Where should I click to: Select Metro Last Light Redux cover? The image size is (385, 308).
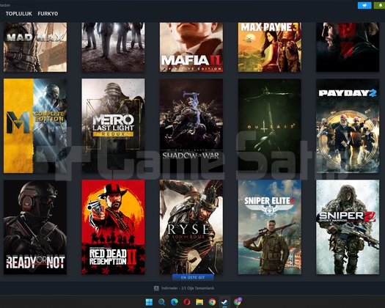[113, 125]
